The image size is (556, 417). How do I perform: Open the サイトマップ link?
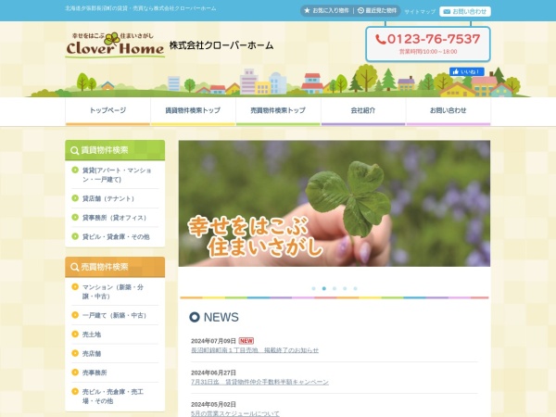(420, 12)
